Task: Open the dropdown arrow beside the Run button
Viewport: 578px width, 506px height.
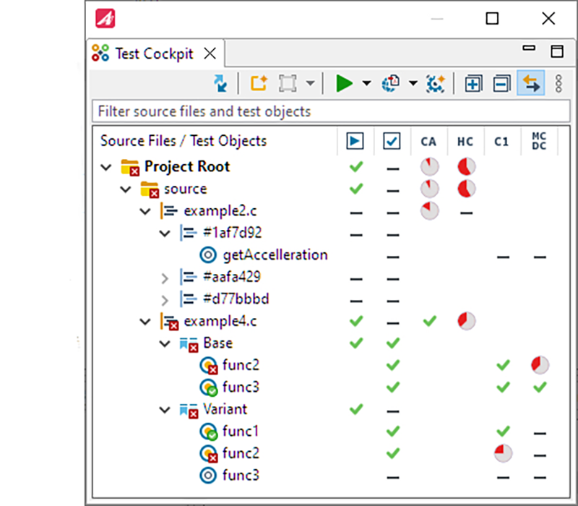Action: click(366, 84)
